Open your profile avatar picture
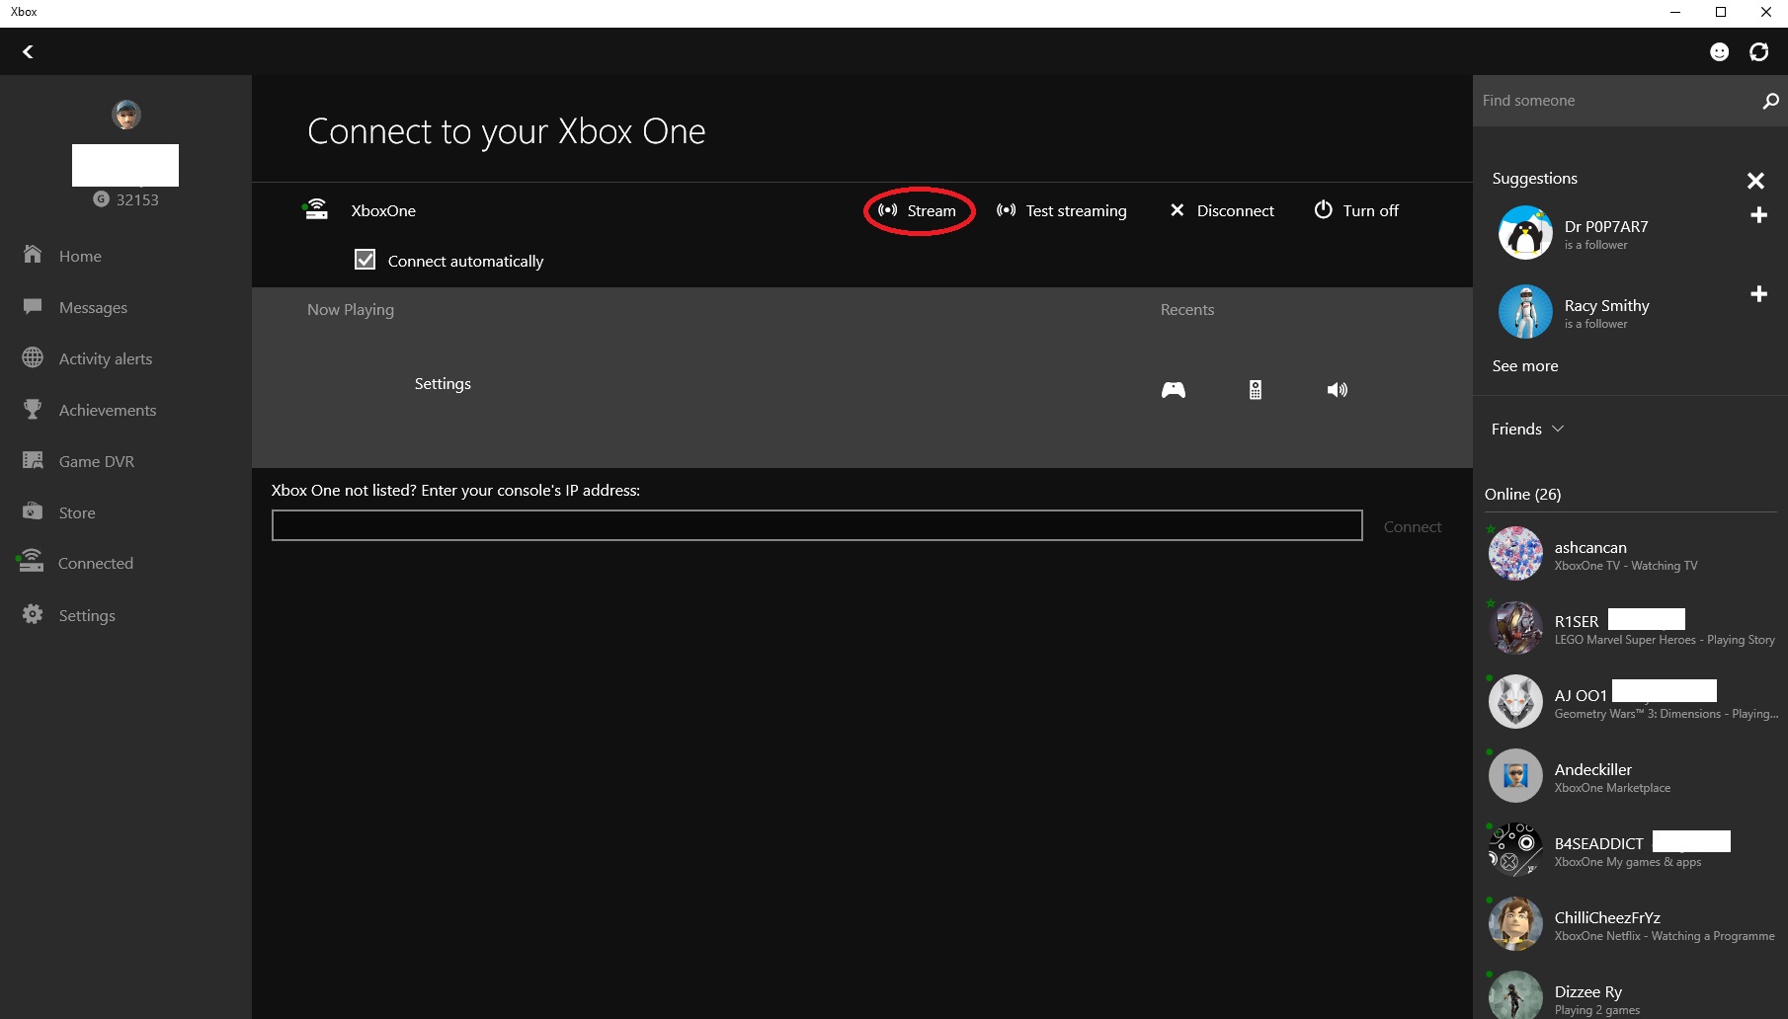 tap(125, 115)
